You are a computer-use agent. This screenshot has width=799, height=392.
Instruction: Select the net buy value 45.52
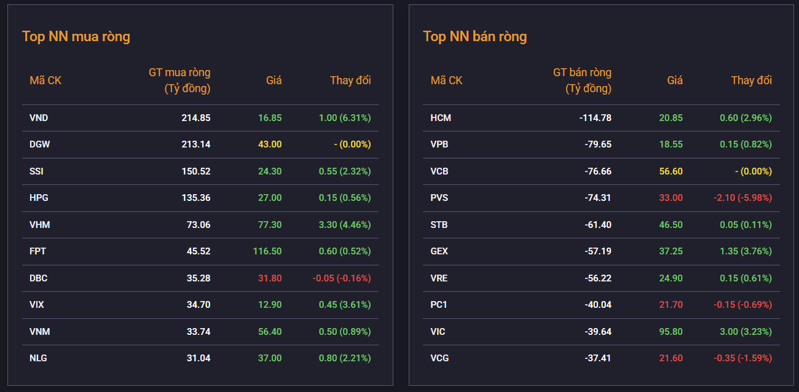pyautogui.click(x=199, y=251)
